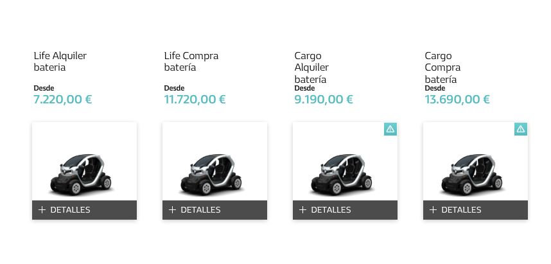Click the 7.220,00 € price
Viewport: 551px width, 264px height.
pos(62,100)
